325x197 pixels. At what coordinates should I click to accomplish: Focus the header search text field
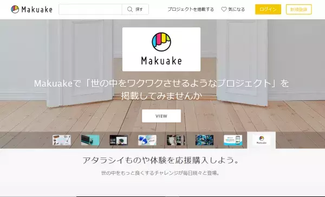tap(90, 9)
